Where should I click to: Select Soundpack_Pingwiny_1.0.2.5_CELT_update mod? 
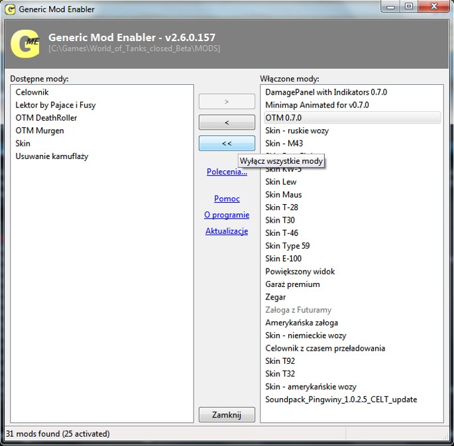(x=341, y=400)
